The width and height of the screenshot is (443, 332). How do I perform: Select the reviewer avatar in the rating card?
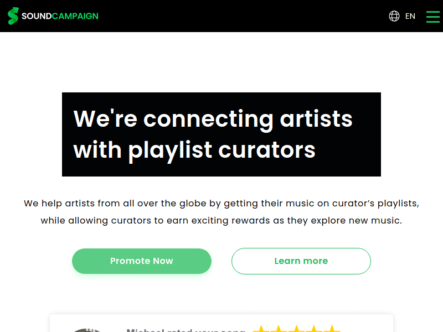pyautogui.click(x=87, y=330)
